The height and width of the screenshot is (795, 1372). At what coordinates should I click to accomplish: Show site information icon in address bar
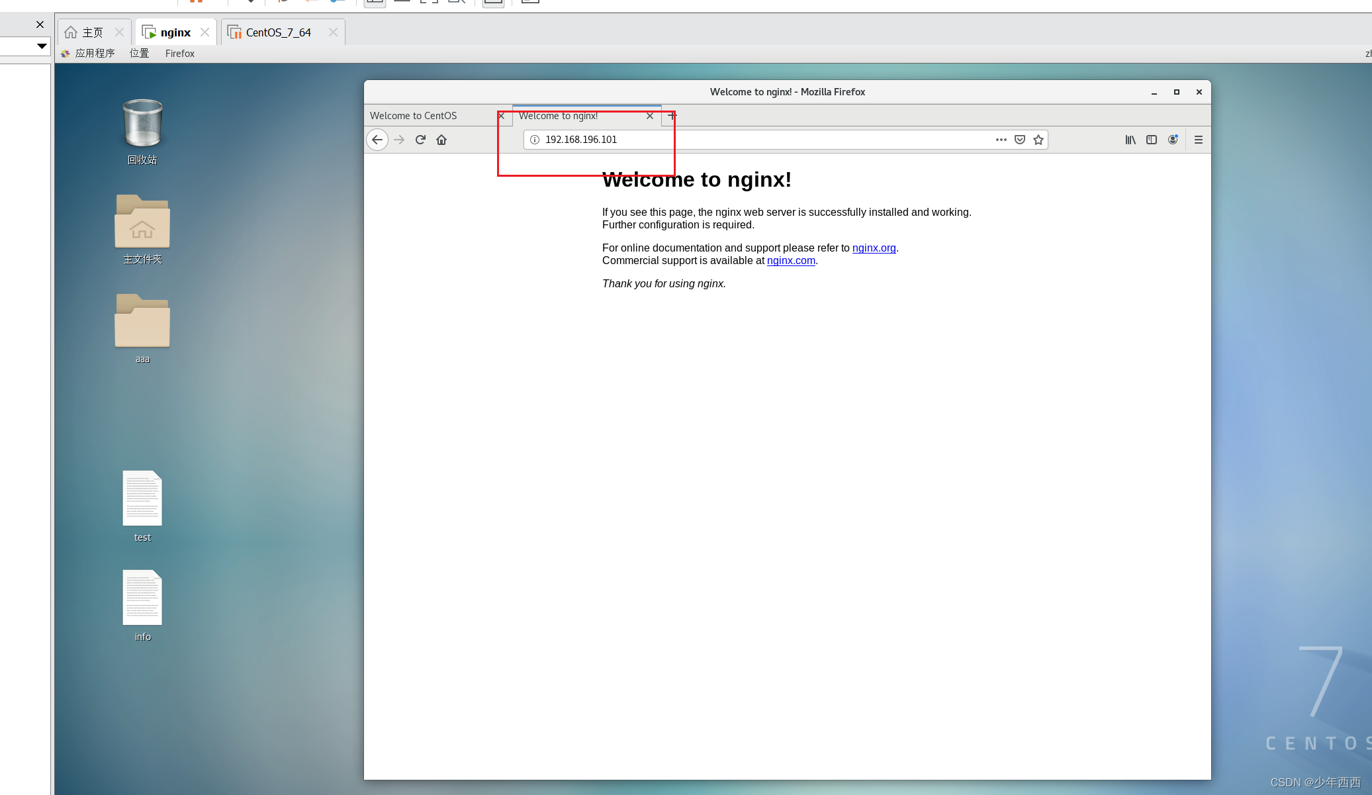point(535,140)
